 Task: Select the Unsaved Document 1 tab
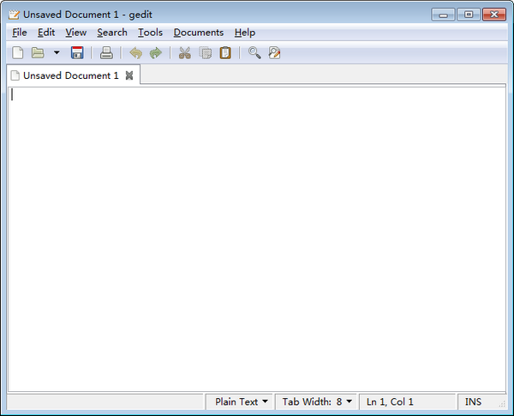70,75
